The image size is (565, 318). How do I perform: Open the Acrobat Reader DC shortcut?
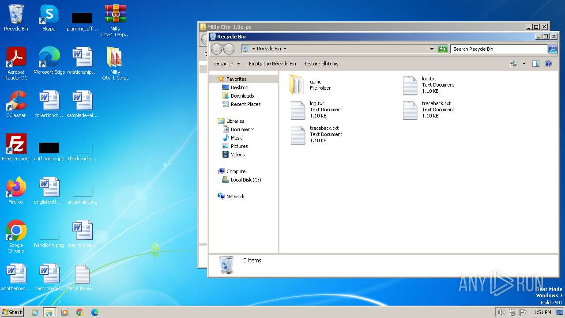click(x=16, y=64)
